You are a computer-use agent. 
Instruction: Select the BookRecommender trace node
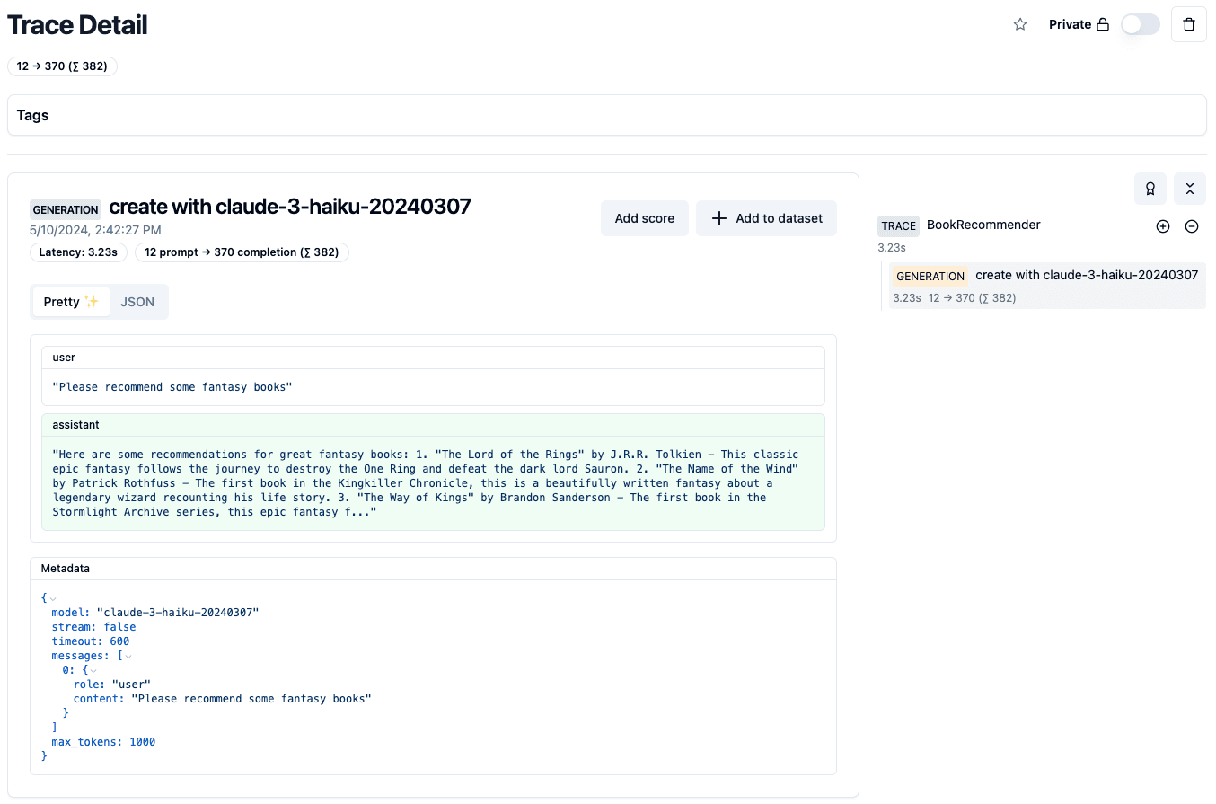click(x=983, y=225)
